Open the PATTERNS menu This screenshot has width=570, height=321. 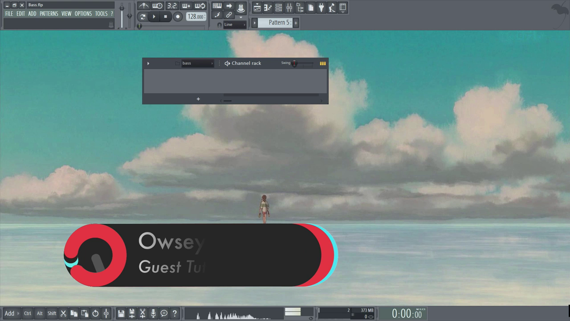(x=49, y=13)
